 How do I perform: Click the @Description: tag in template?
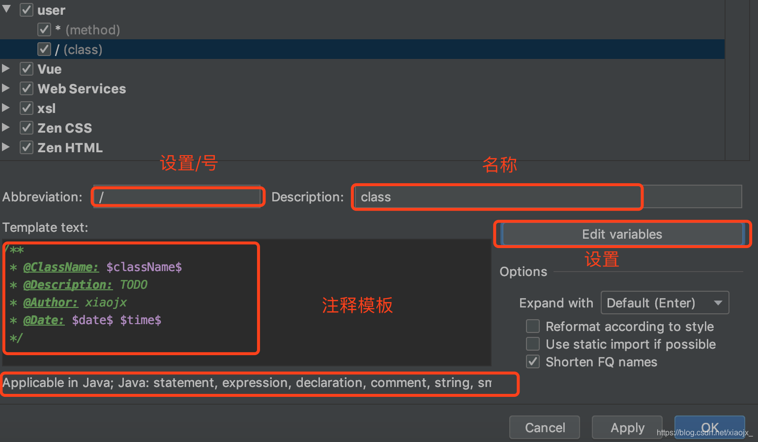(x=68, y=285)
